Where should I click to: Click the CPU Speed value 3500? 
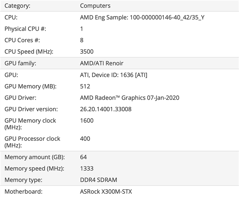[x=87, y=52]
